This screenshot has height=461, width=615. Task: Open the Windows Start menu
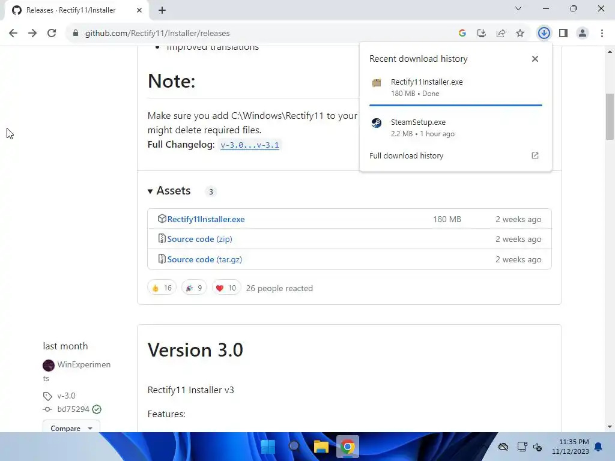click(x=268, y=447)
